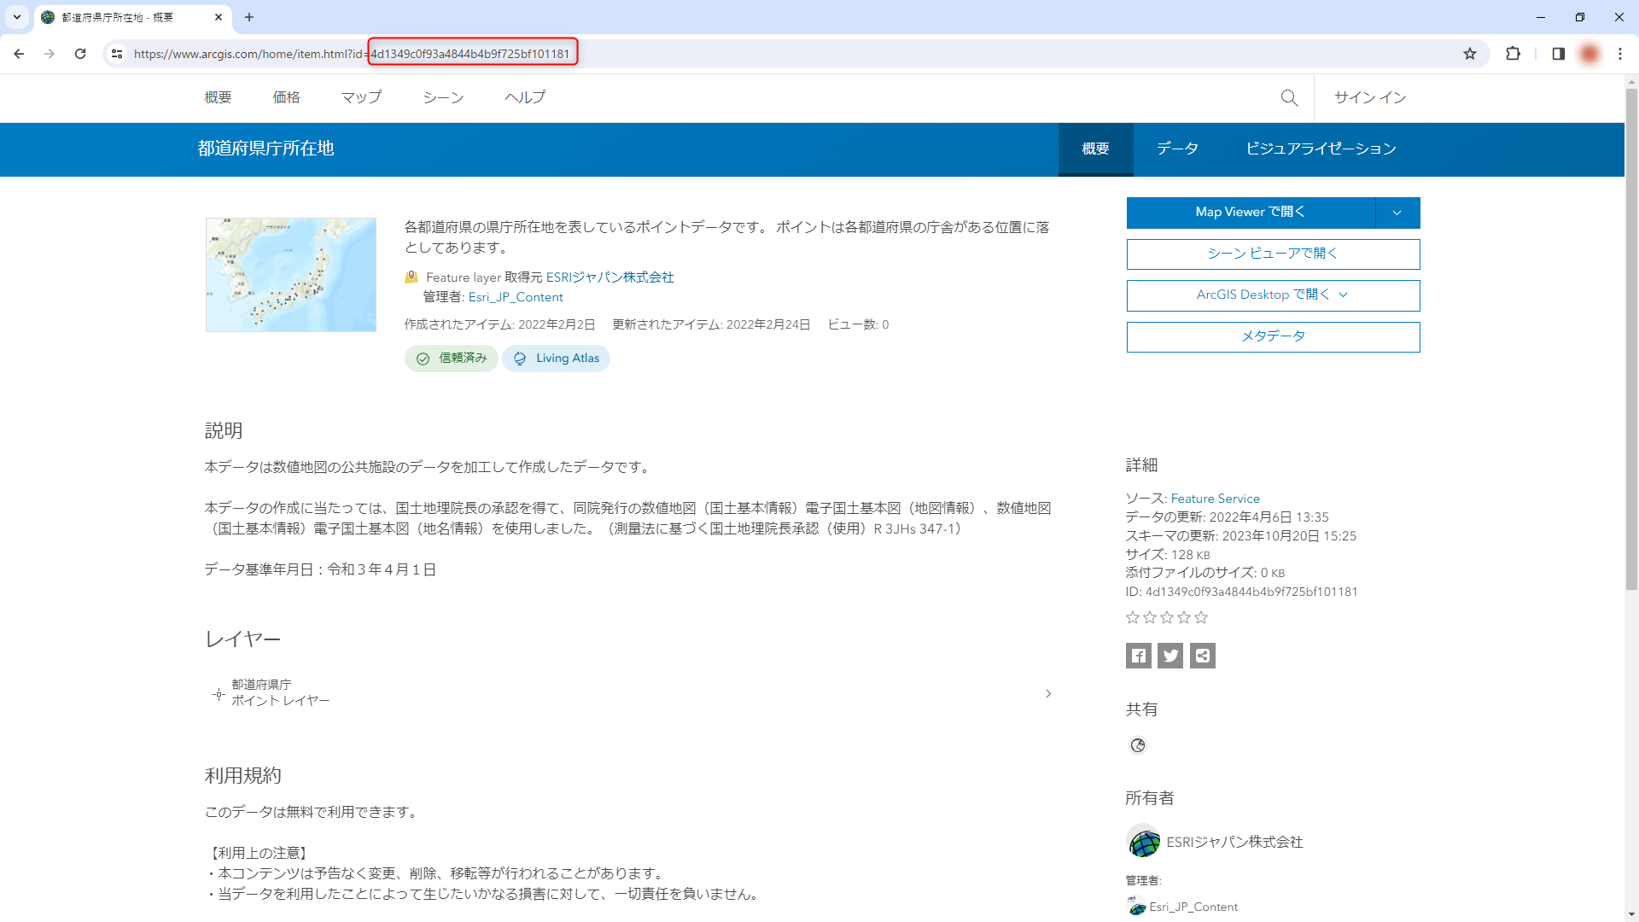This screenshot has height=922, width=1639.
Task: Click the 信頼済み badge
Action: click(452, 359)
